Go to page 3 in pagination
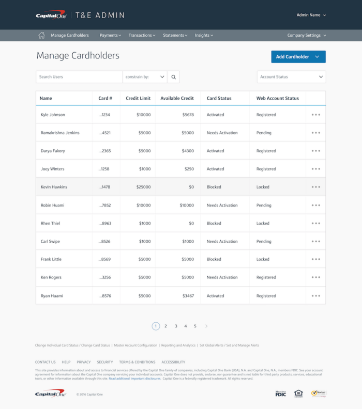 click(x=176, y=326)
